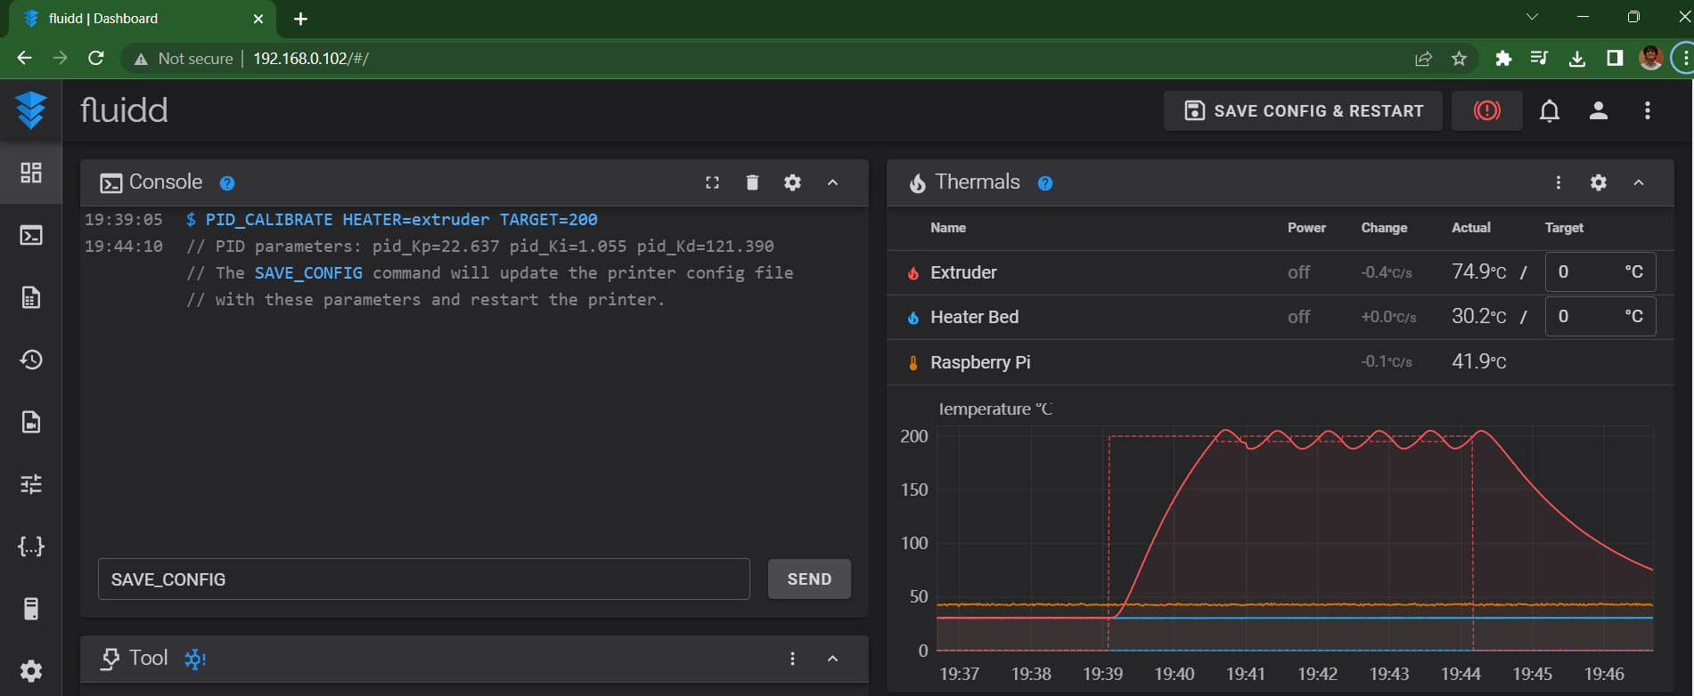1694x696 pixels.
Task: Click the Power column header
Action: pyautogui.click(x=1306, y=228)
